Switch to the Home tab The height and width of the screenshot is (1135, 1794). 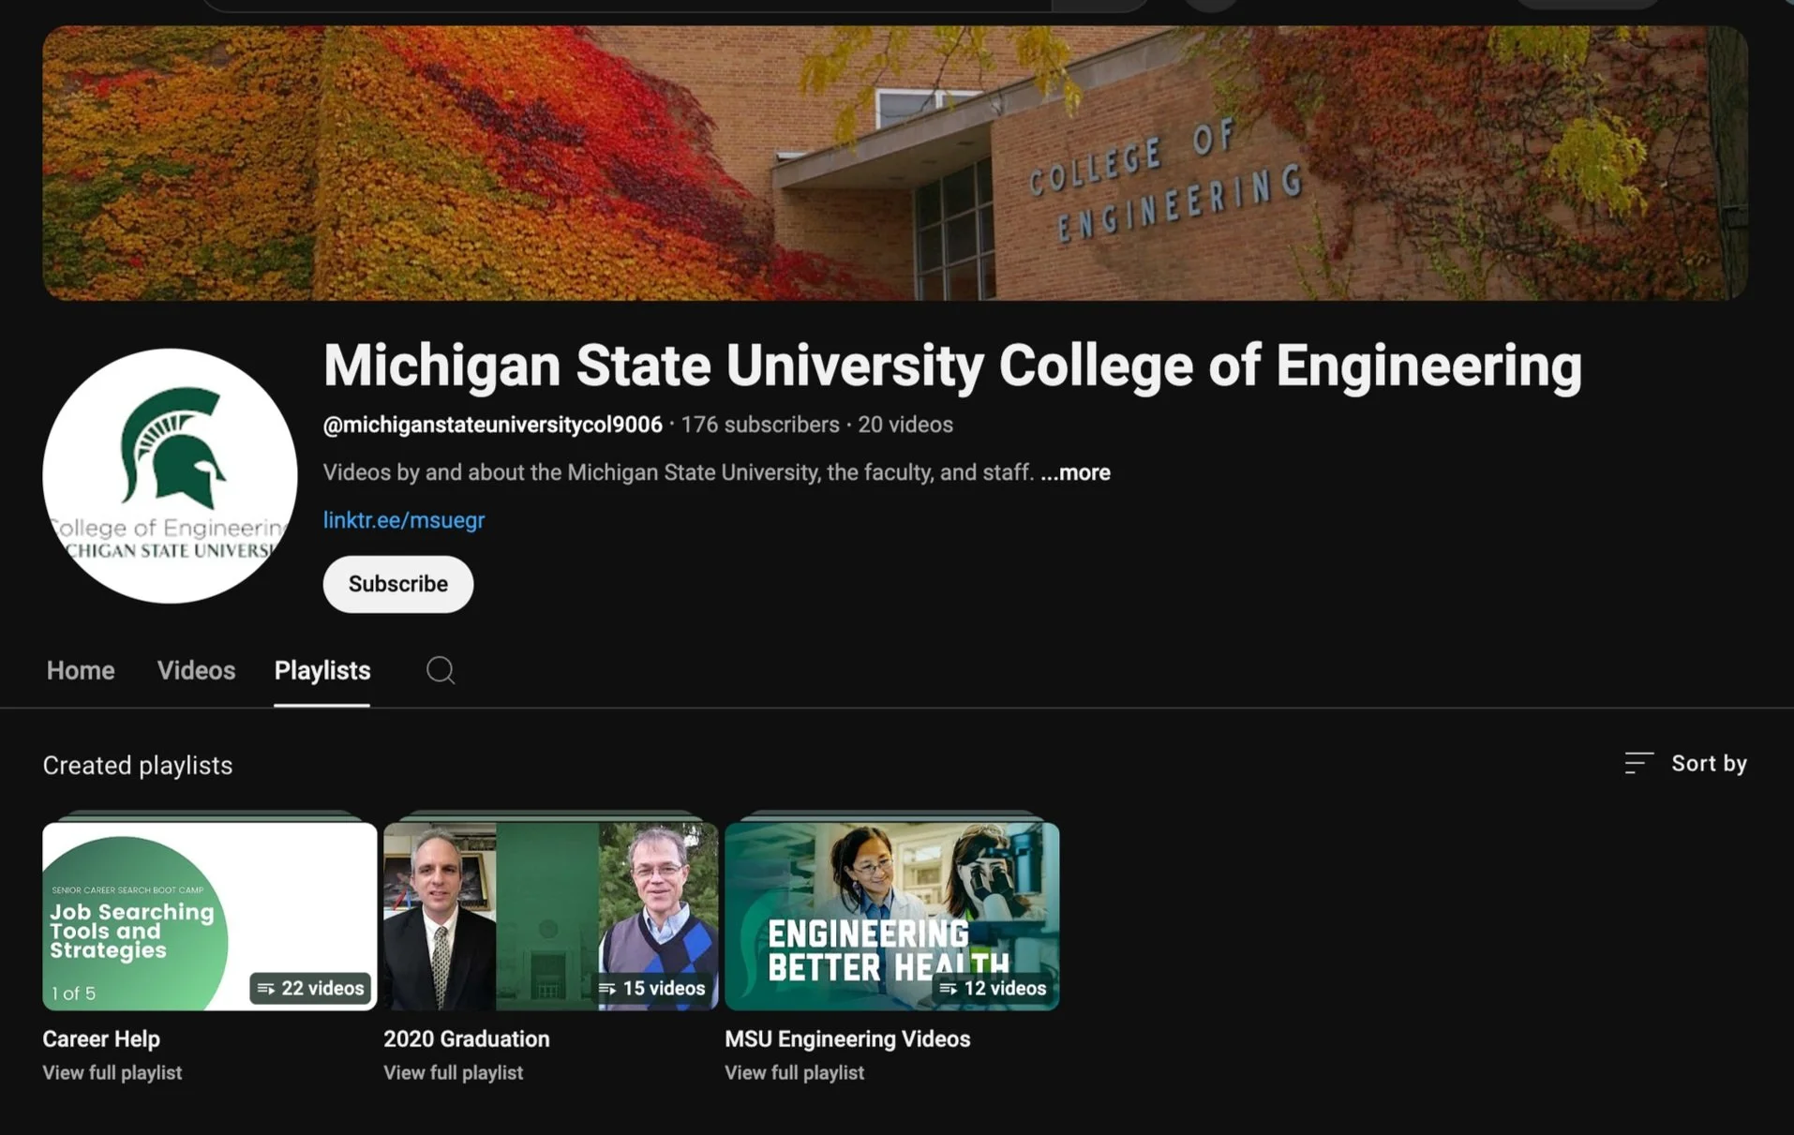[81, 670]
